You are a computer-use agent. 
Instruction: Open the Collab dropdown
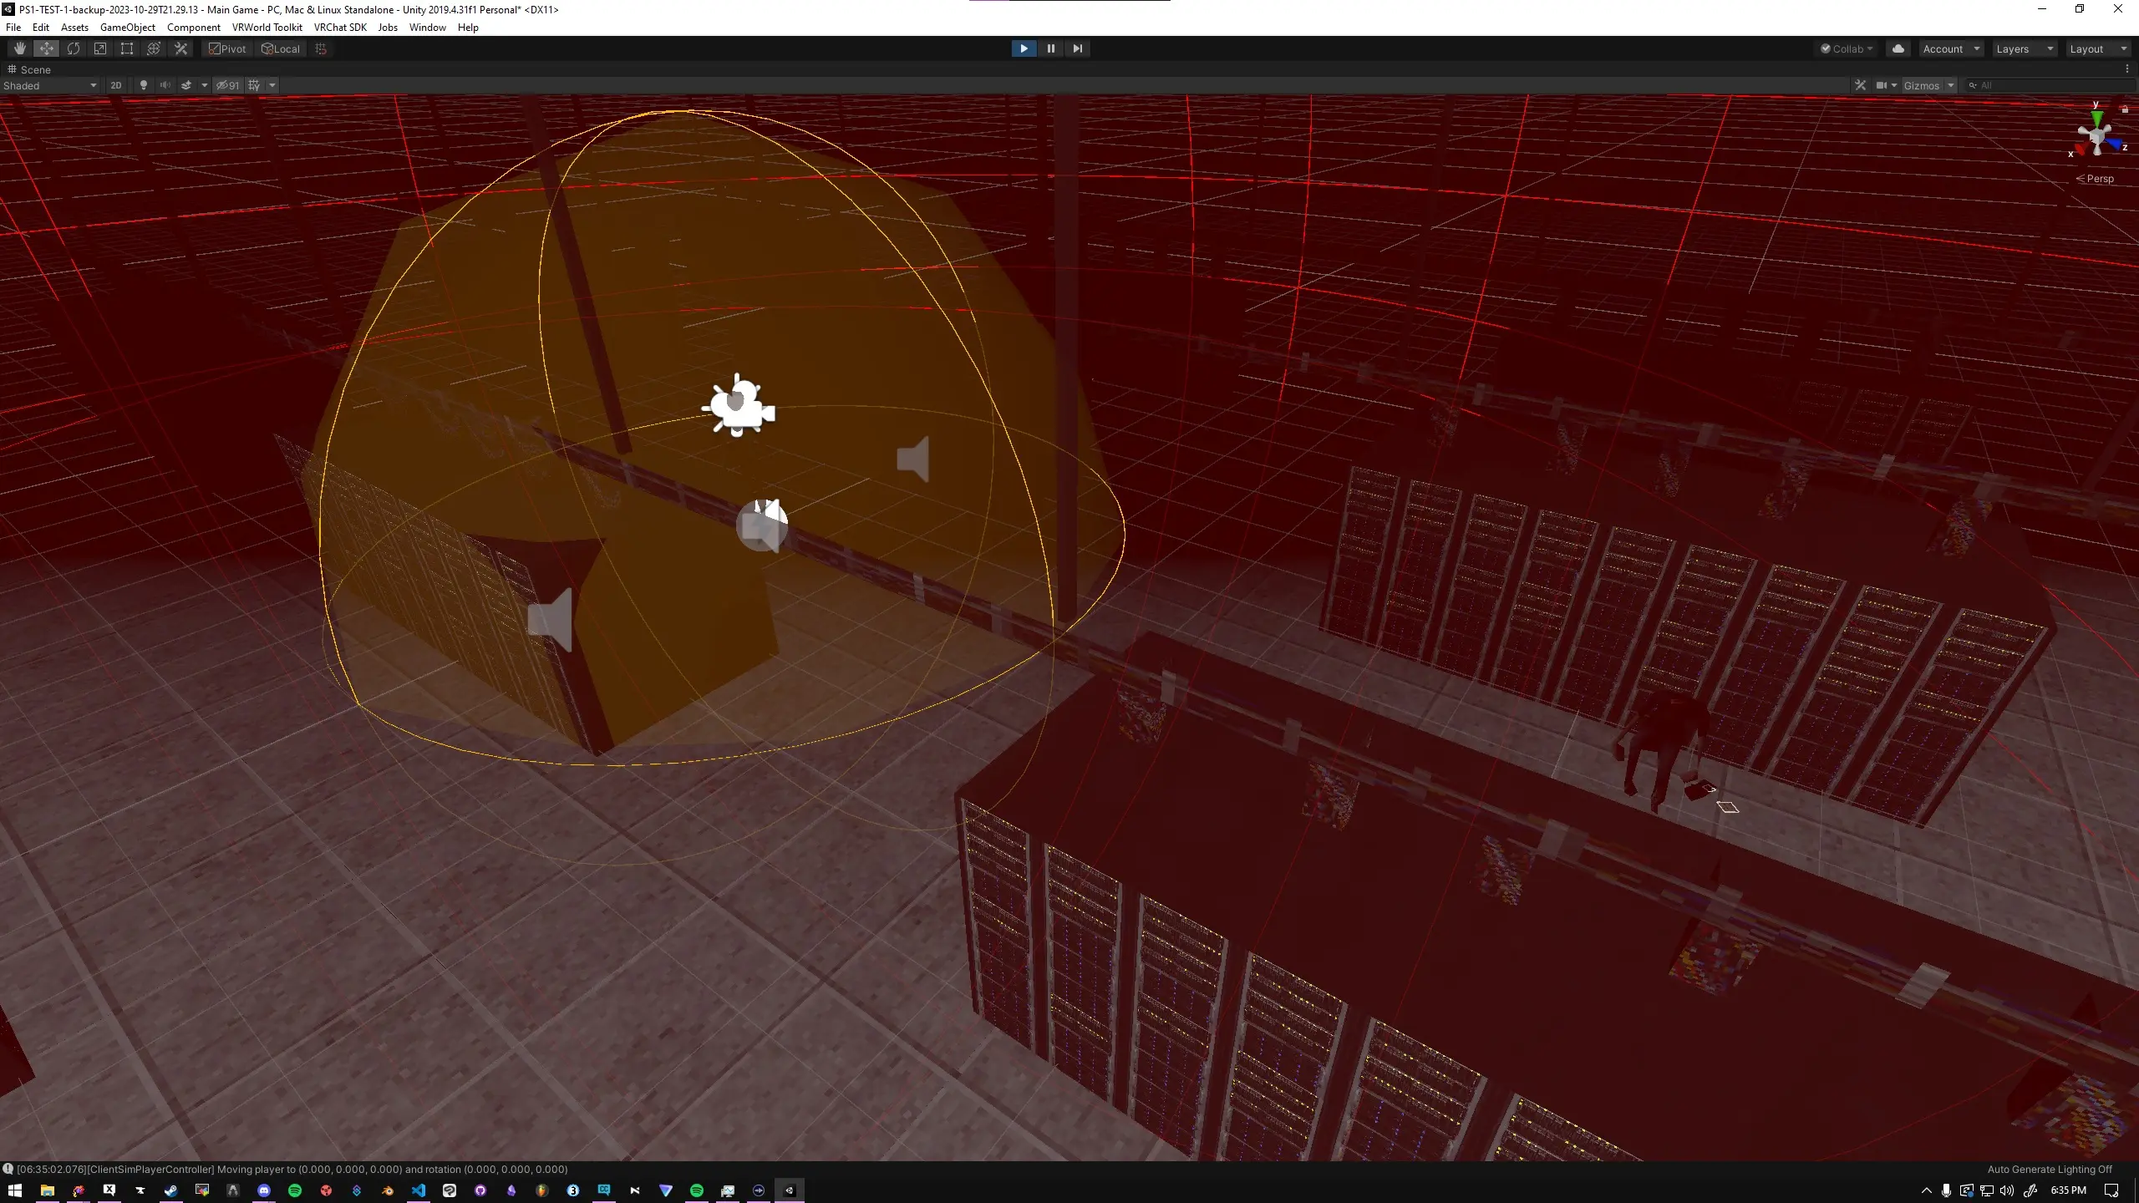click(x=1847, y=48)
